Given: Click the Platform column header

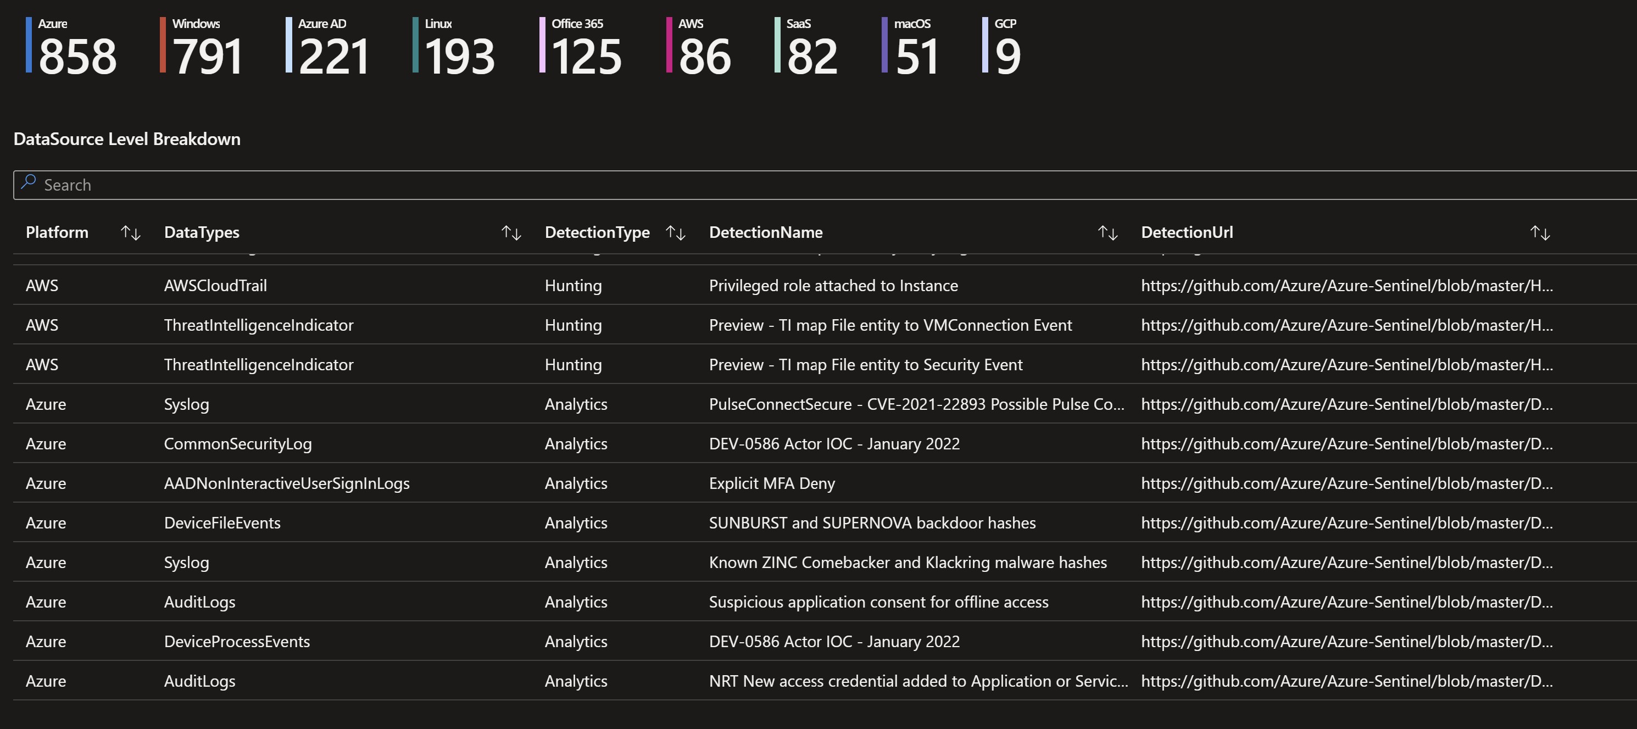Looking at the screenshot, I should (x=57, y=232).
